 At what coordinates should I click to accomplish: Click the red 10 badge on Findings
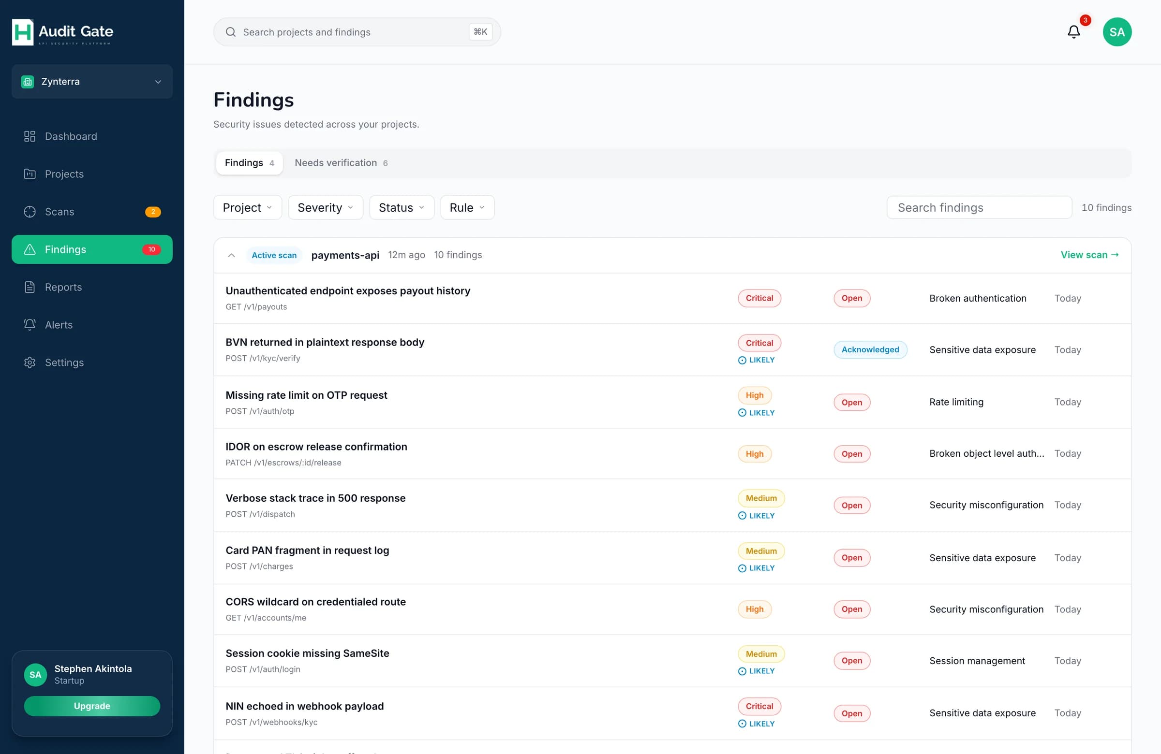pos(152,249)
